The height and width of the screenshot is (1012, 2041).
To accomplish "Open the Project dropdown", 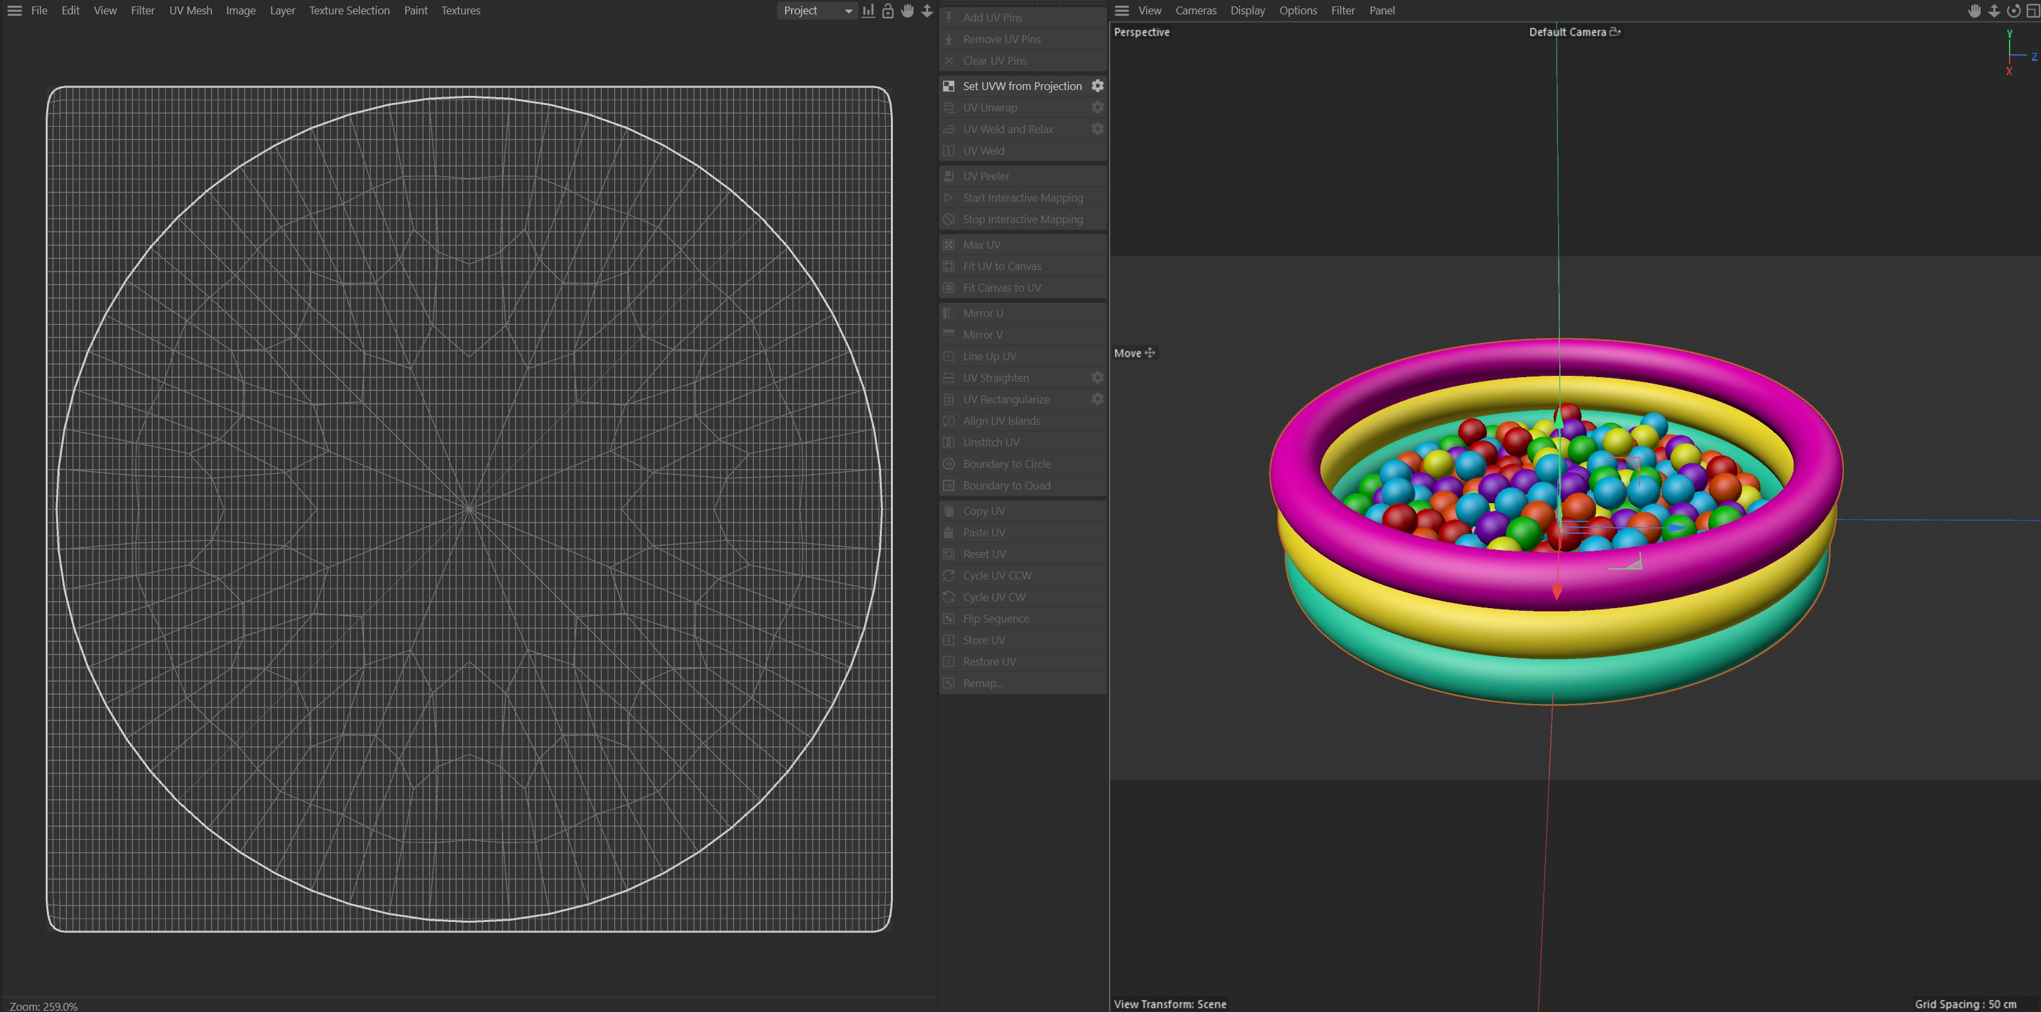I will pyautogui.click(x=817, y=10).
